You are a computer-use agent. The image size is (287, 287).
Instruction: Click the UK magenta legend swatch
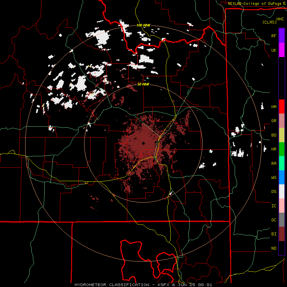coord(282,50)
